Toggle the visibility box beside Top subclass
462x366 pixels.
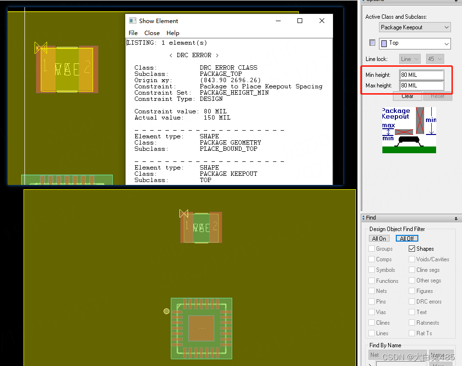coord(372,42)
